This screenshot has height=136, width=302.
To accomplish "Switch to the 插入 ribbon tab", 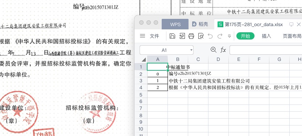I will tap(266, 36).
